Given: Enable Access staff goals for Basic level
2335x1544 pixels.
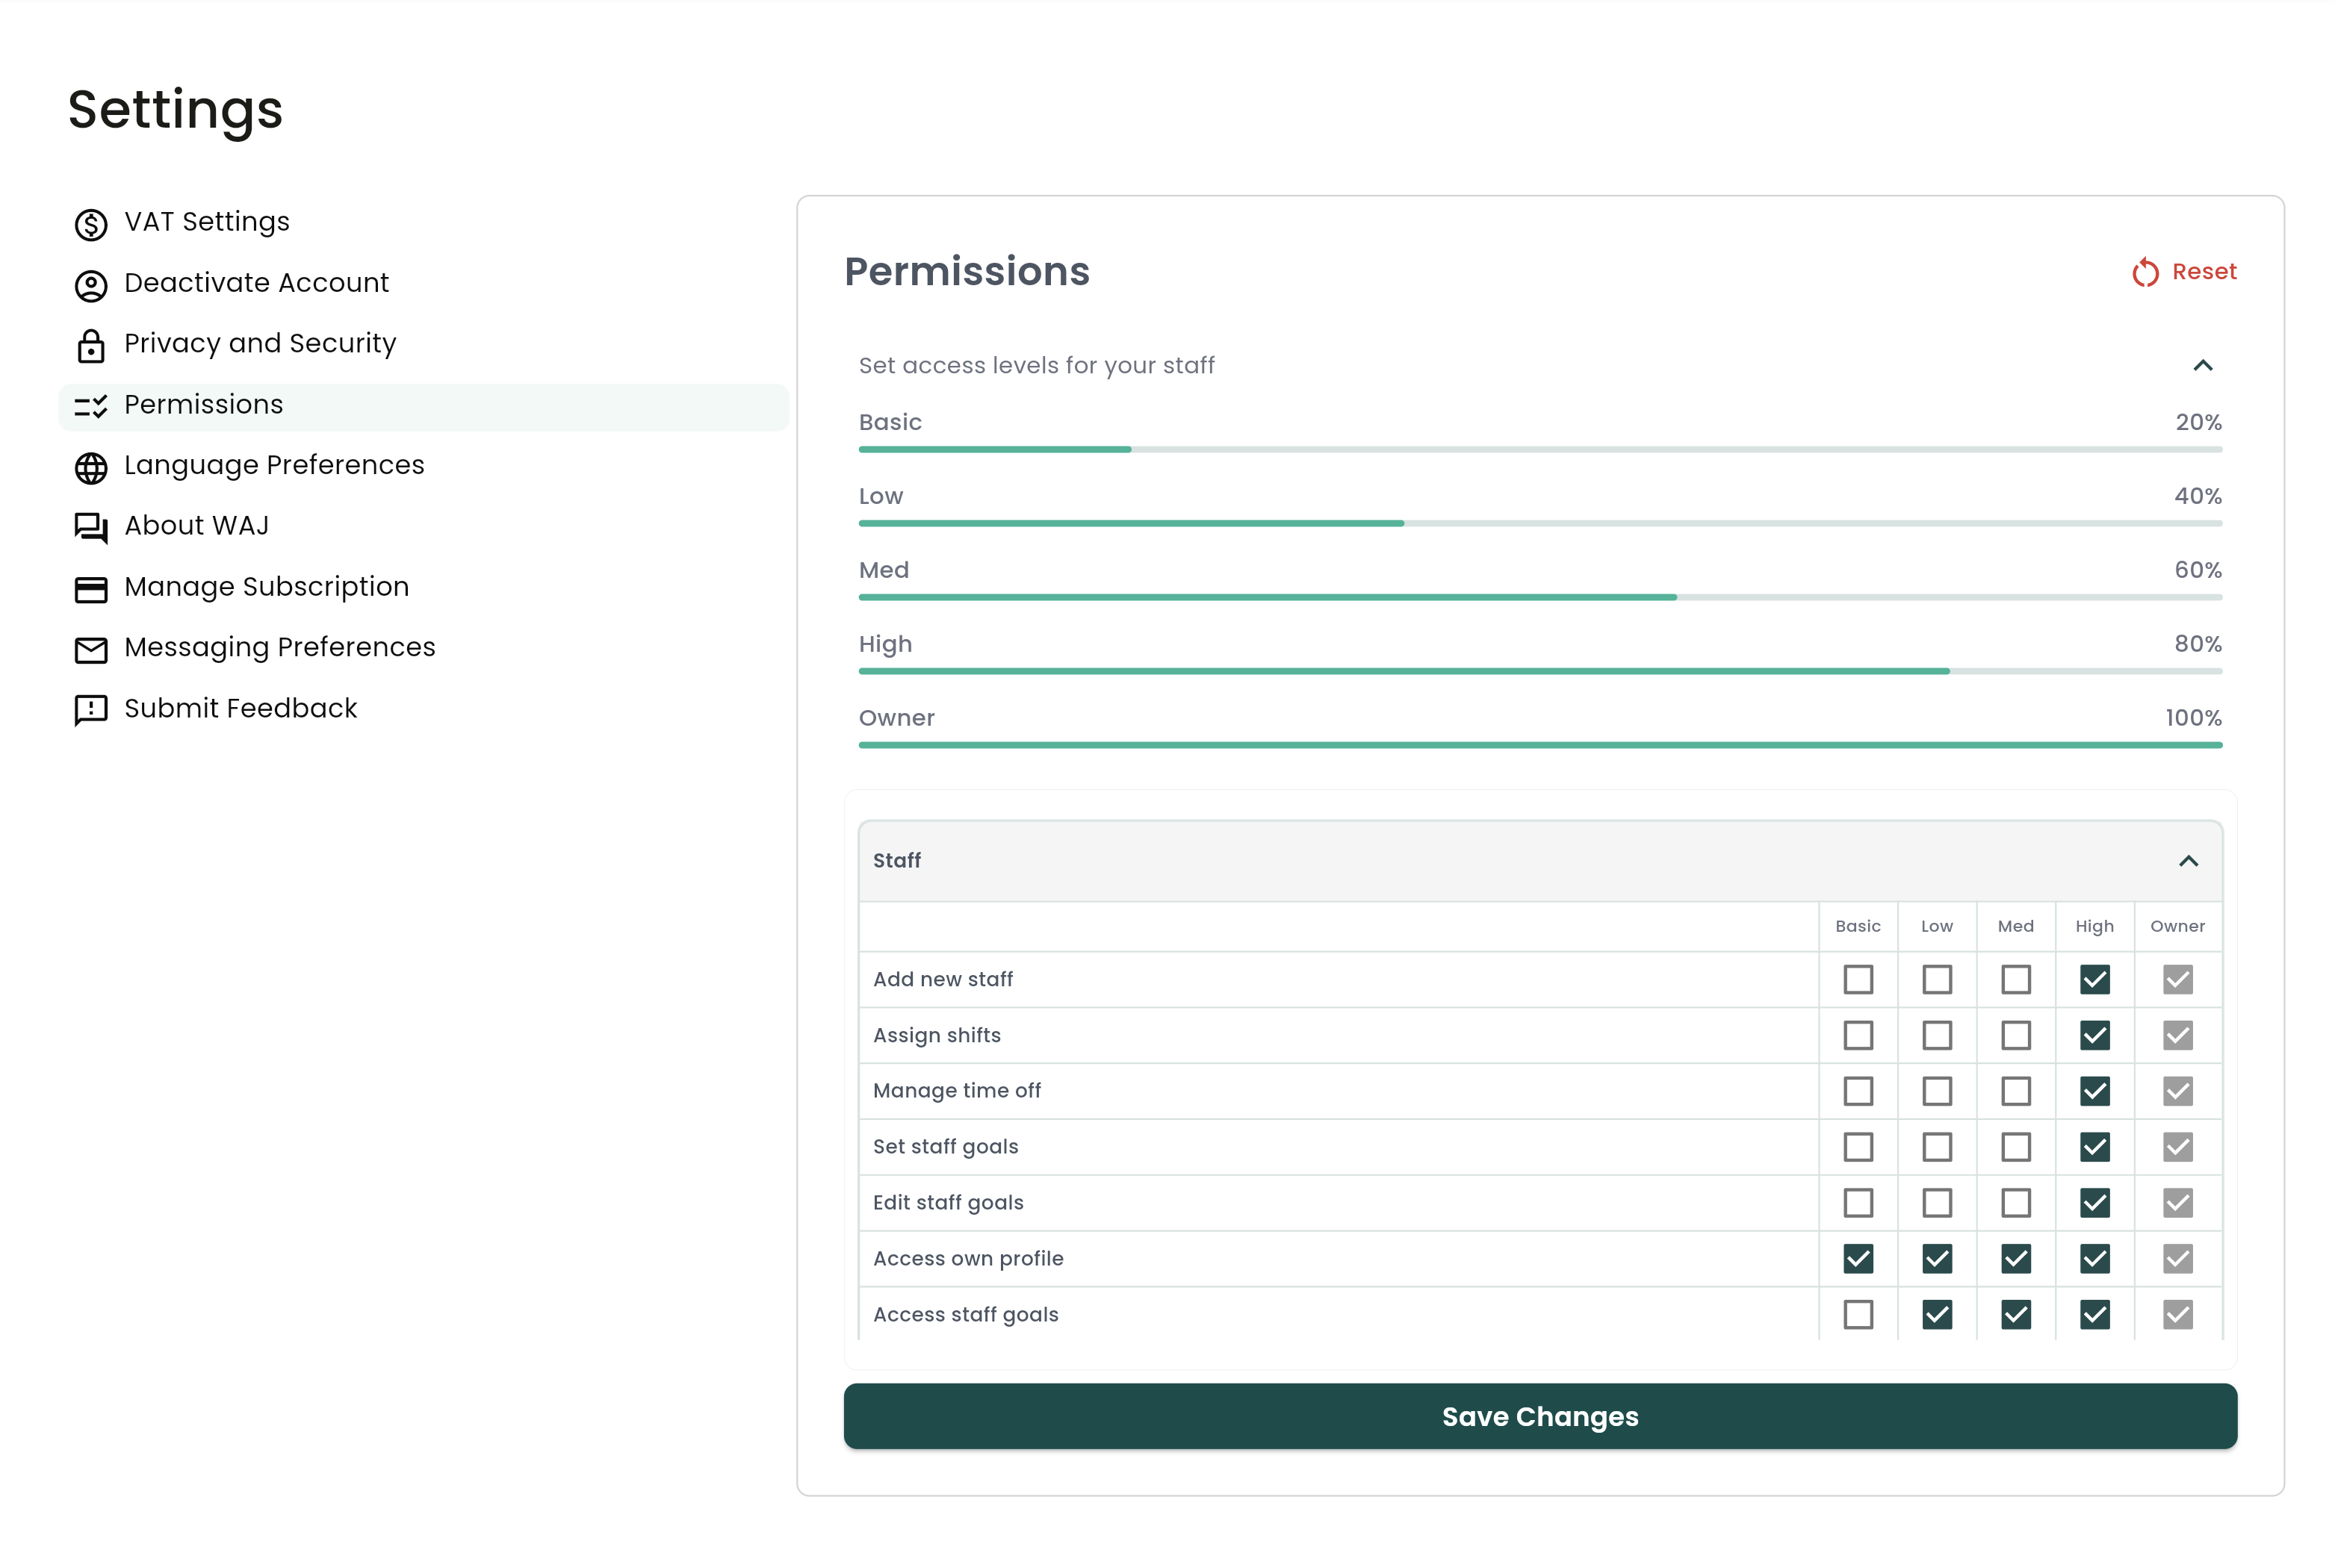Looking at the screenshot, I should [1858, 1315].
